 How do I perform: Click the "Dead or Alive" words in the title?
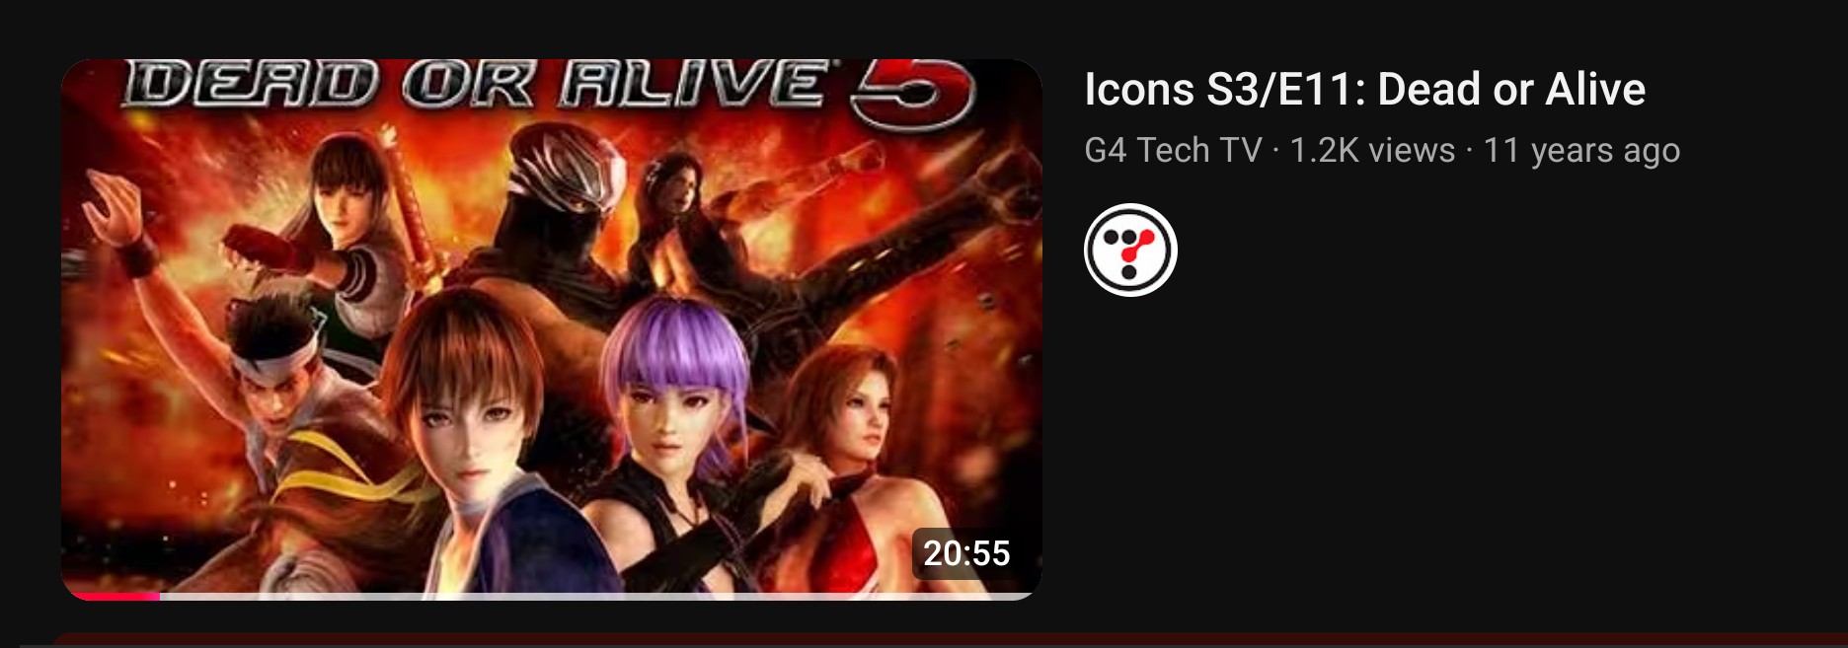tap(1511, 89)
